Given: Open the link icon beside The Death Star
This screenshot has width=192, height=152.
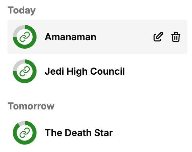Looking at the screenshot, I should (x=25, y=133).
